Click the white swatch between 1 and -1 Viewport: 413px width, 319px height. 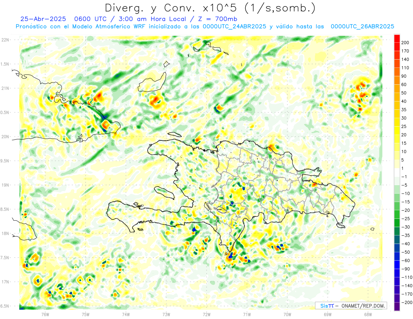coord(397,172)
